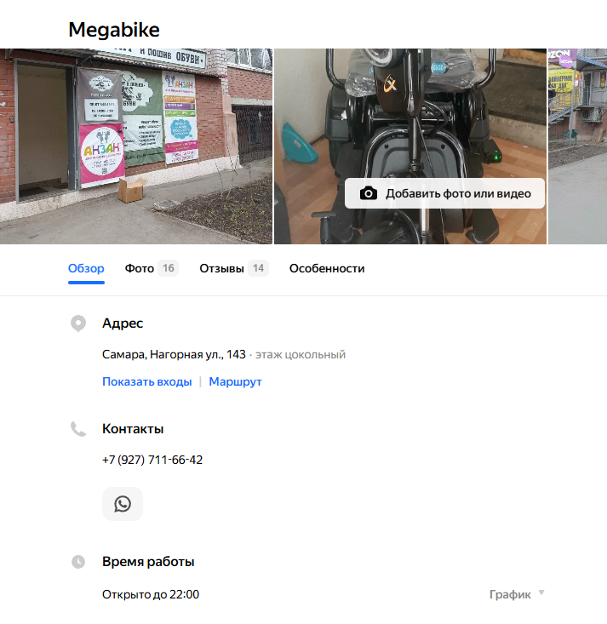Click phone number +7 (927) 711-66-42
The width and height of the screenshot is (607, 624).
152,460
